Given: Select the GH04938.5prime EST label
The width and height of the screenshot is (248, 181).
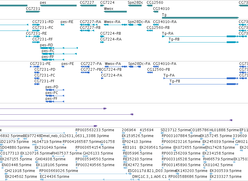Looking at the screenshot, I should click(x=50, y=159).
